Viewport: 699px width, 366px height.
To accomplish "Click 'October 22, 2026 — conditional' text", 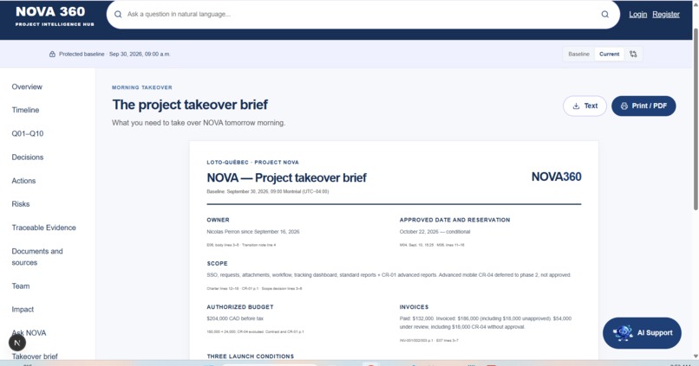I will coord(434,232).
